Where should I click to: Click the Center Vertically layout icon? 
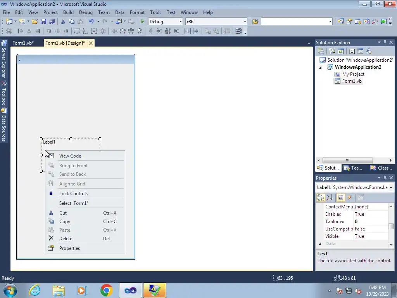coord(196,31)
